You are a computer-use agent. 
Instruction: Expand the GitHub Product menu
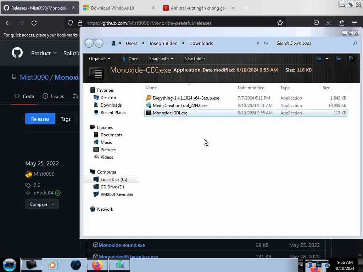44,53
